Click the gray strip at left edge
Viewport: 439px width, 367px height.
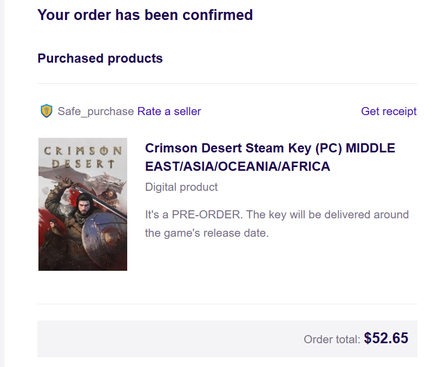[2, 184]
